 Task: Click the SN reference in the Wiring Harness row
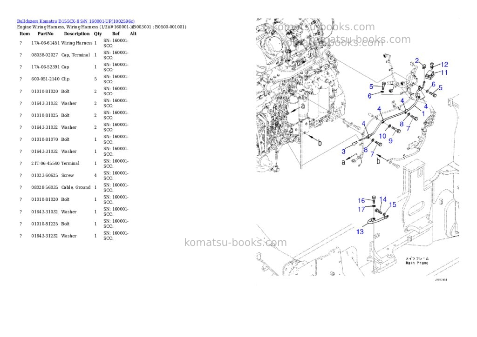tap(116, 43)
